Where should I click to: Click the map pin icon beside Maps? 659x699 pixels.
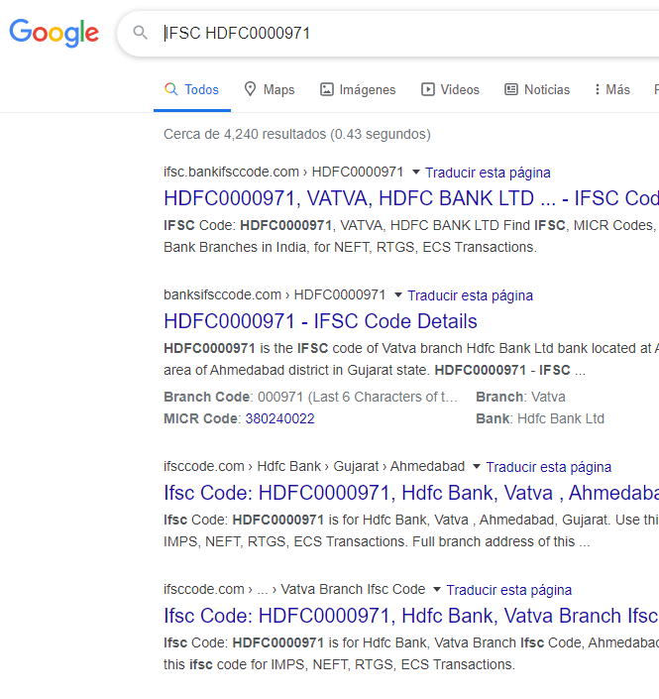250,89
